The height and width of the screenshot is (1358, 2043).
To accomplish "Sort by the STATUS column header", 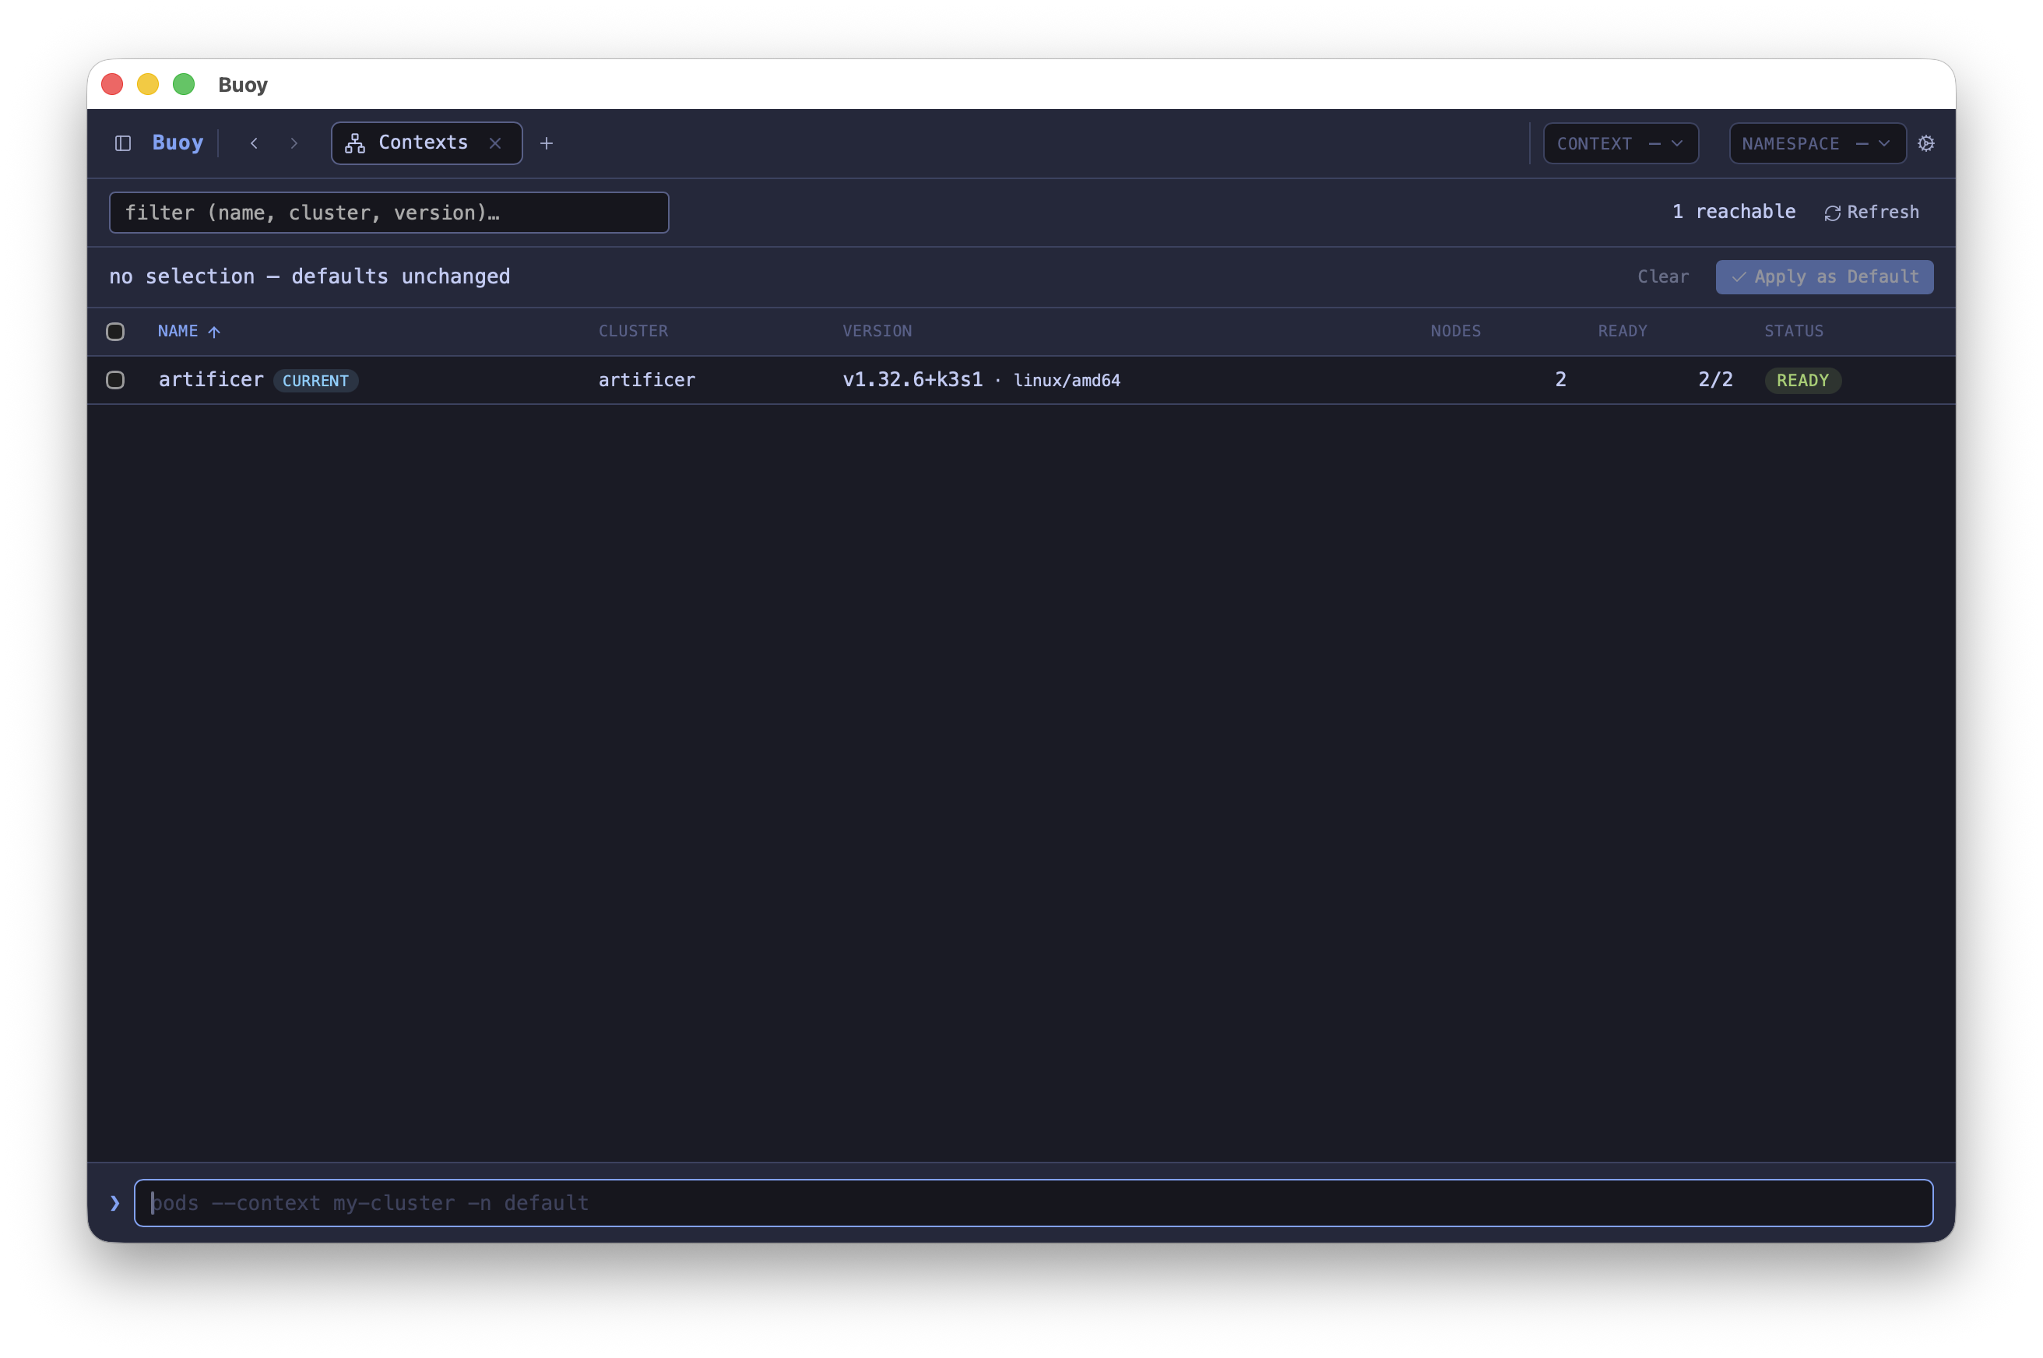I will (1794, 331).
